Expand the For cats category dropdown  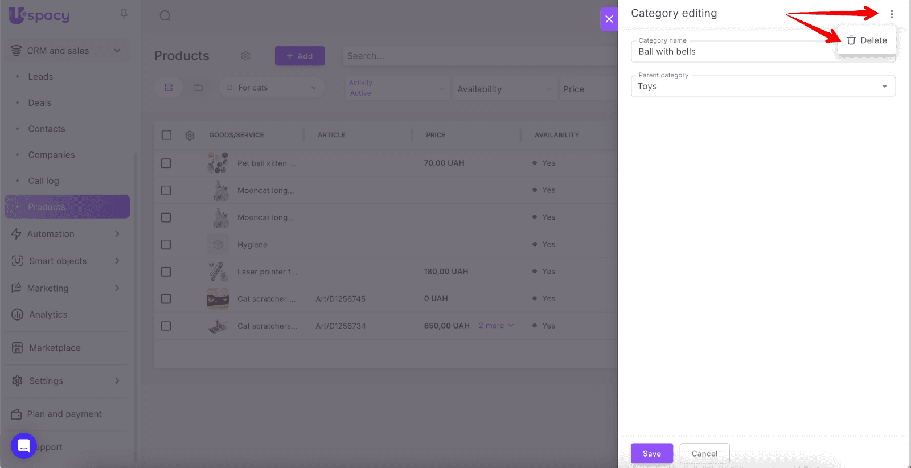pyautogui.click(x=272, y=88)
